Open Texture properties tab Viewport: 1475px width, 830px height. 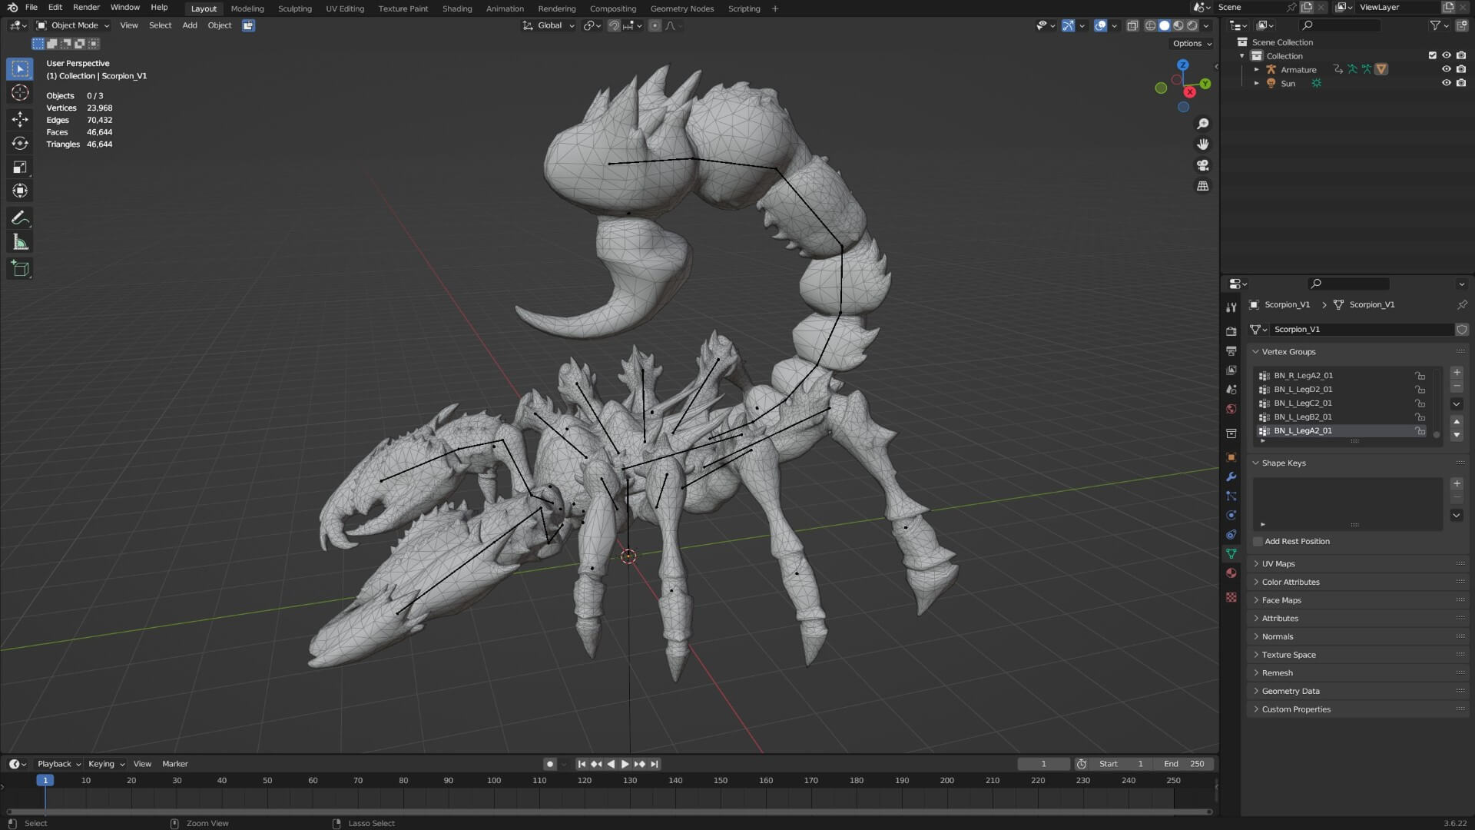tap(1231, 597)
